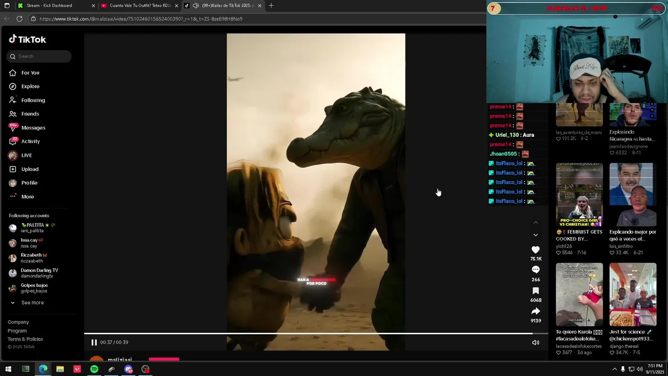Open the PALTITA following account
Viewport: 668px width, 376px height.
coord(32,228)
